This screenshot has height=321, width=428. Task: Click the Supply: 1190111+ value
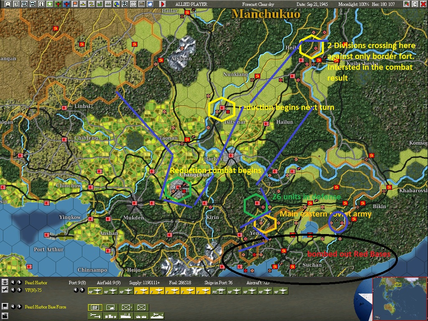[144, 283]
